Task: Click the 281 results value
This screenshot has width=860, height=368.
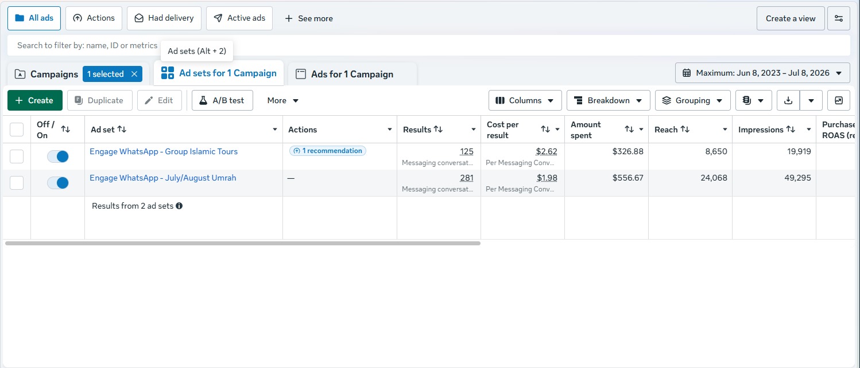Action: 467,178
